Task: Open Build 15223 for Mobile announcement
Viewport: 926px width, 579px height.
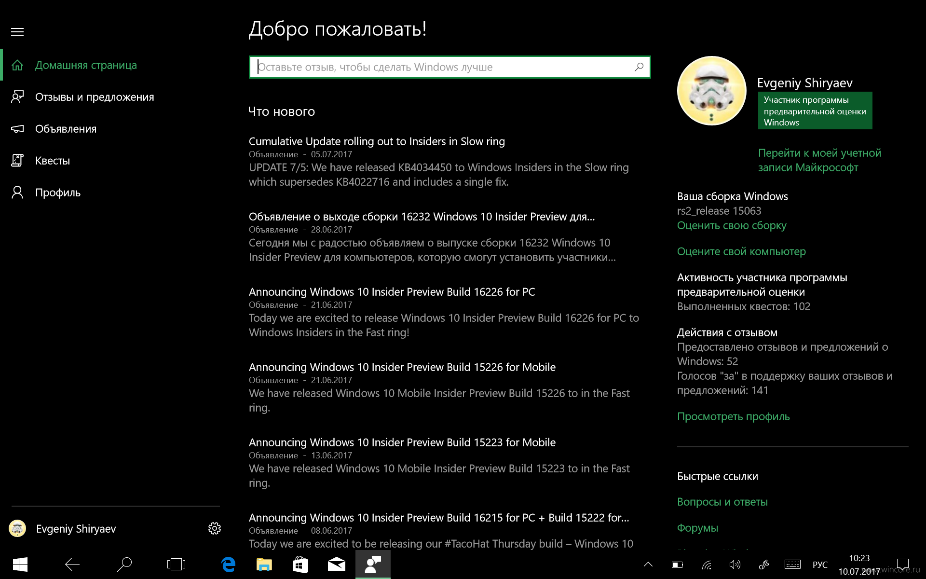Action: [x=402, y=442]
